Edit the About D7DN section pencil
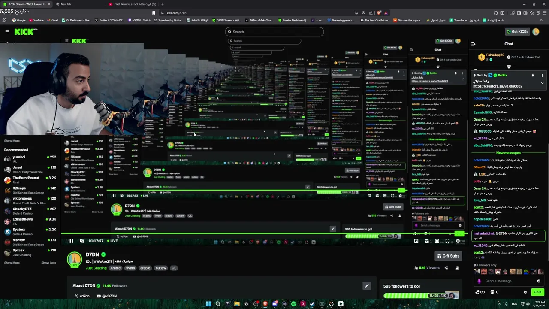 [367, 285]
